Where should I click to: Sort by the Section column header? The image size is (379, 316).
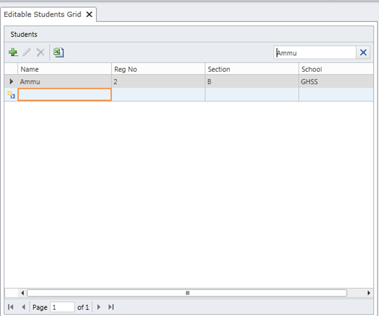[x=252, y=69]
